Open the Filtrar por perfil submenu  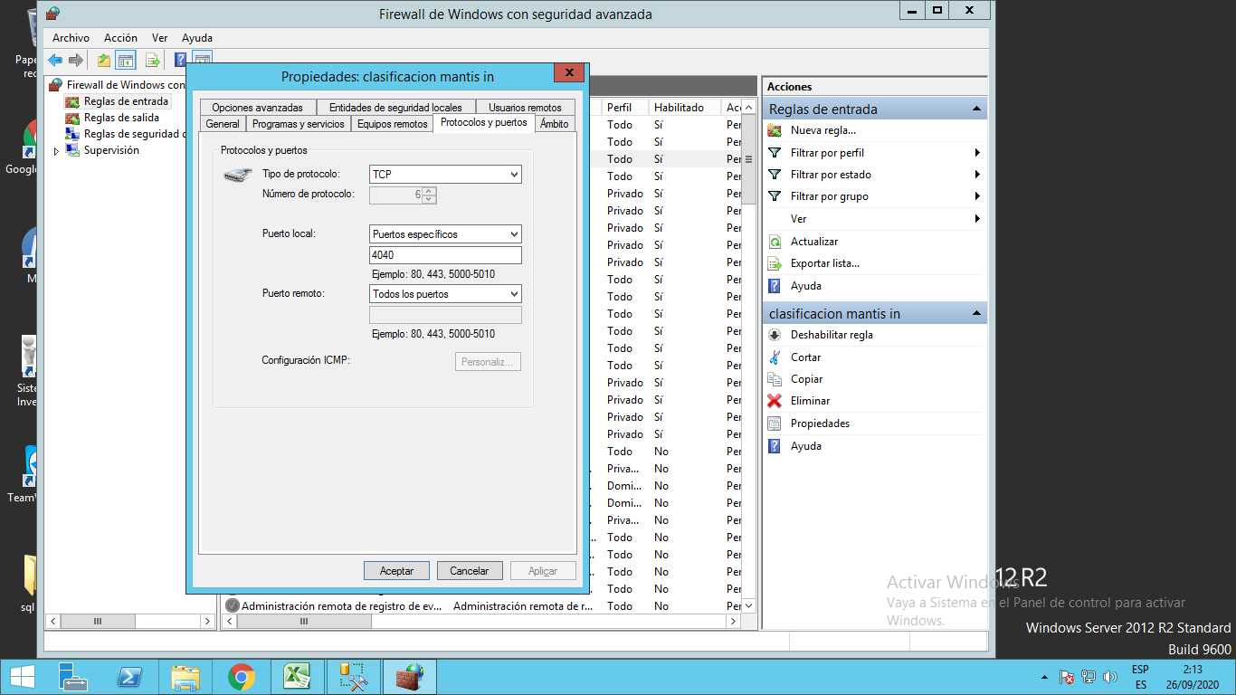tap(874, 153)
